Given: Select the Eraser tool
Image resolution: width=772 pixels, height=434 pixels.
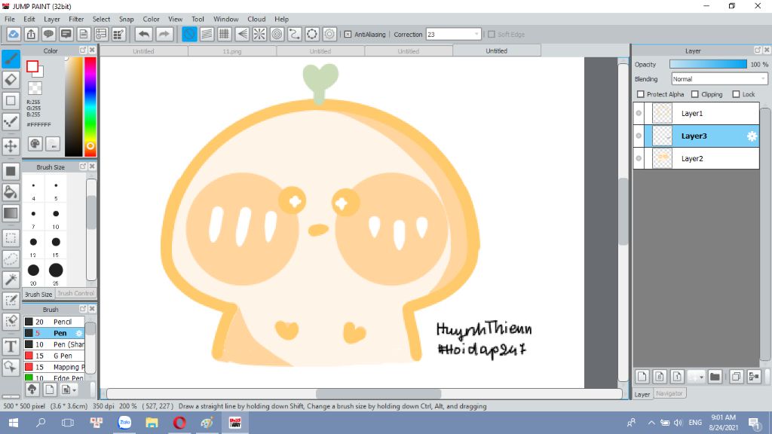Looking at the screenshot, I should tap(11, 80).
